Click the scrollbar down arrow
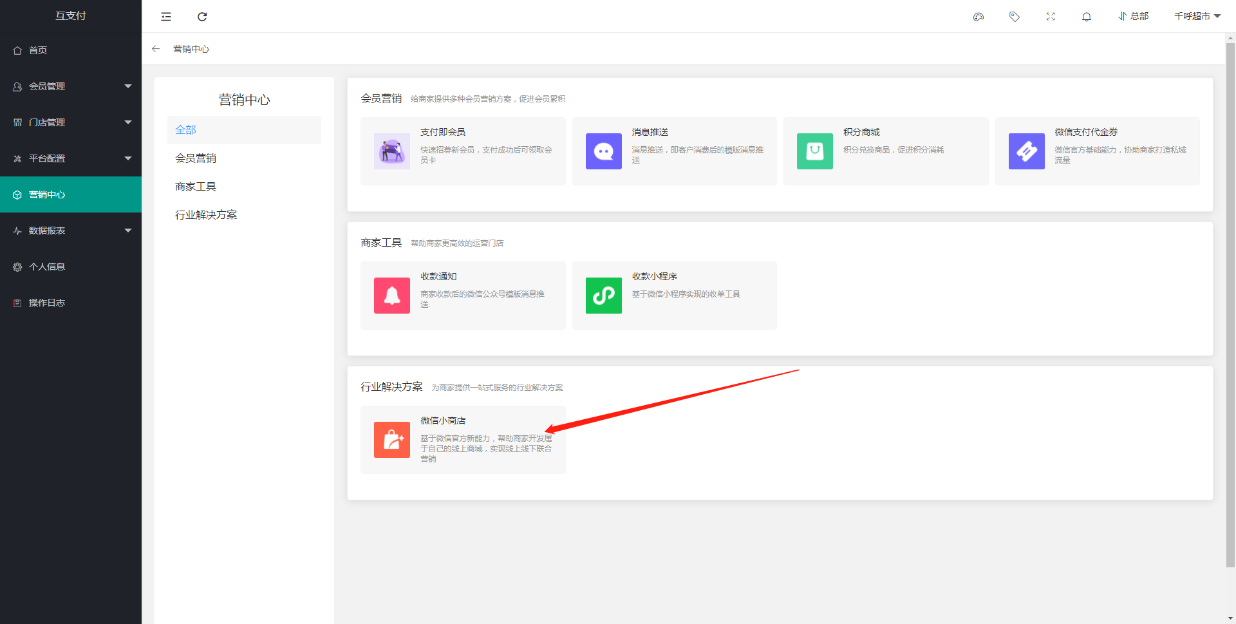Screen dimensions: 1236x624 [x=1230, y=618]
